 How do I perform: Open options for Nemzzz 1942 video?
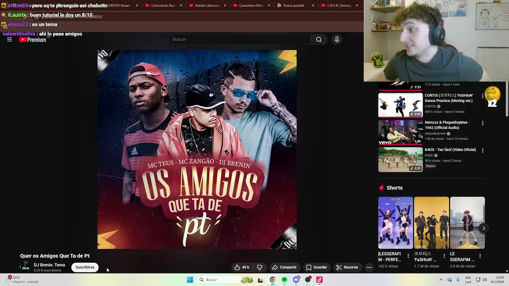click(x=483, y=123)
